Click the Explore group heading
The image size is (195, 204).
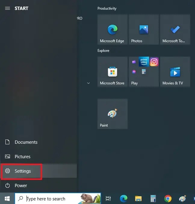point(103,51)
